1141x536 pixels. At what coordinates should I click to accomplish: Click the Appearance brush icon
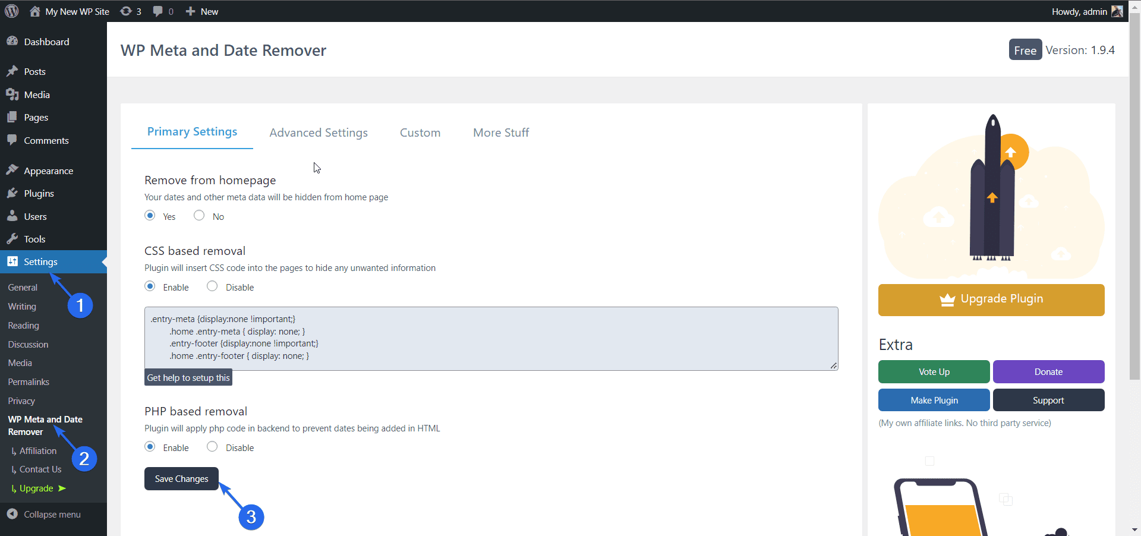(12, 171)
